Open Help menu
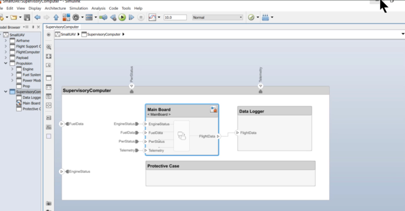 138,8
